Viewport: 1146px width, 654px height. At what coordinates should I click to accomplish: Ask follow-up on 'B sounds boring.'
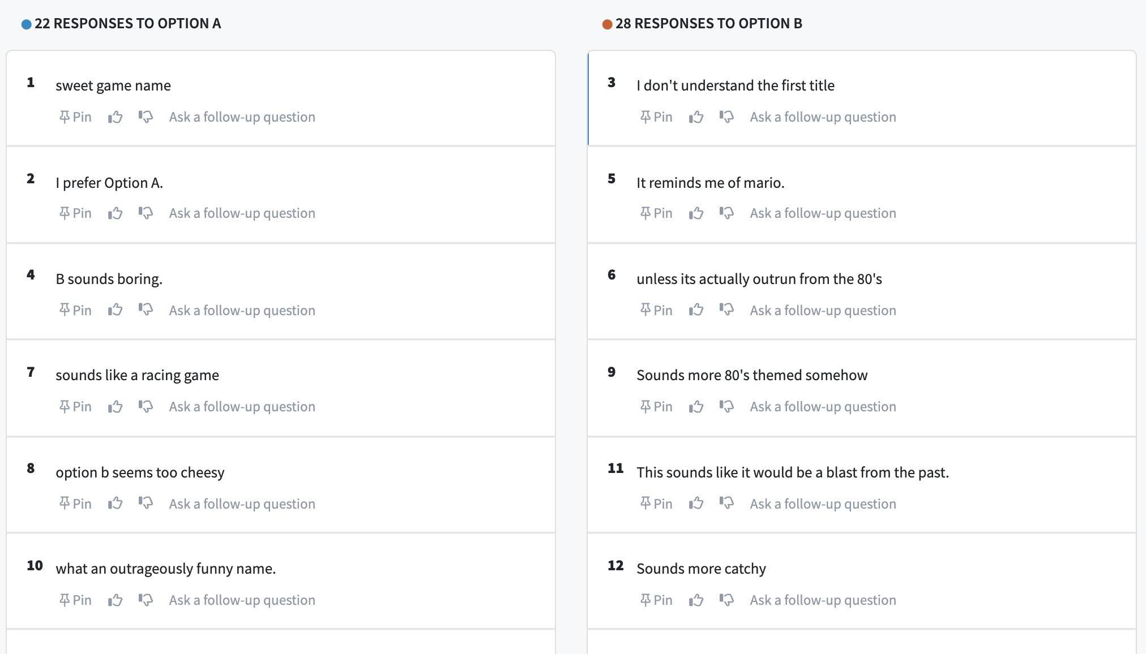click(x=242, y=311)
